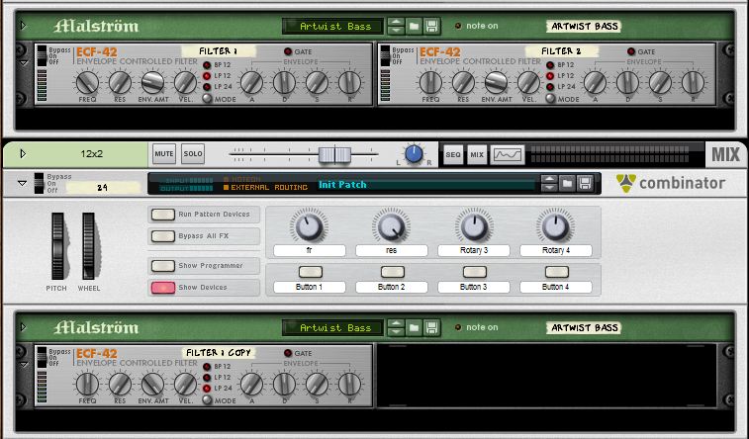
Task: Click the Combinator PITCH wheel
Action: click(57, 246)
